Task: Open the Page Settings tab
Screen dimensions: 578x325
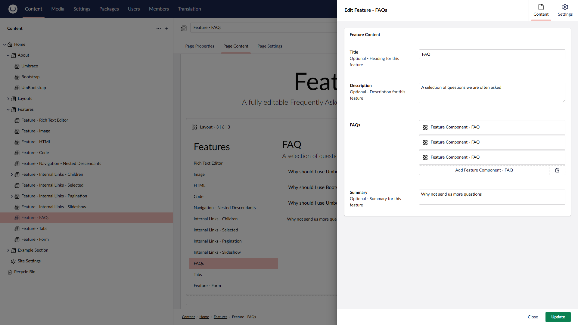Action: click(270, 46)
